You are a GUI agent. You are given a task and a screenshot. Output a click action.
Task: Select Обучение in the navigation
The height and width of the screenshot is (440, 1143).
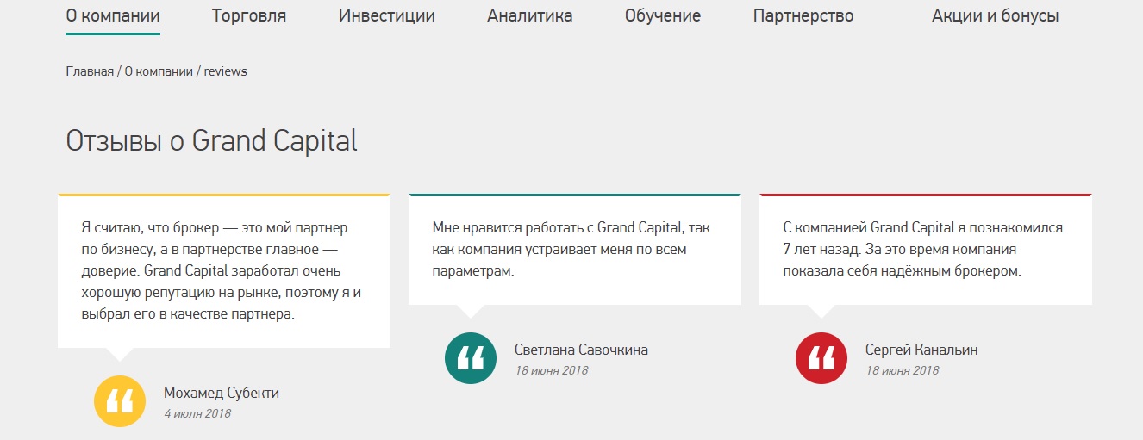click(x=663, y=15)
